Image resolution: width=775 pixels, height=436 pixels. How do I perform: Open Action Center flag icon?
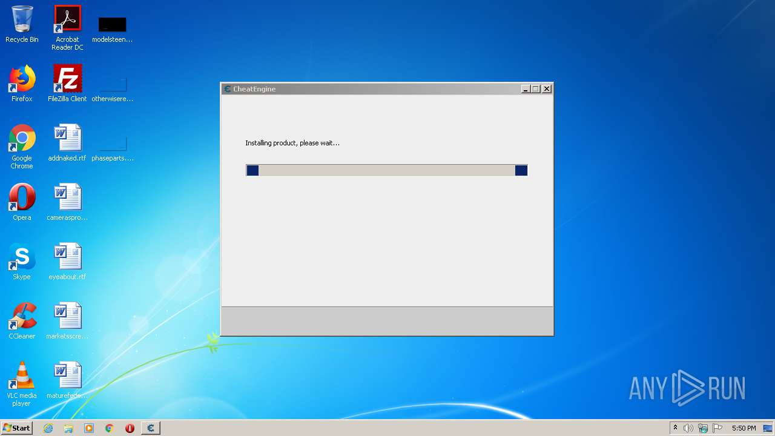(717, 428)
